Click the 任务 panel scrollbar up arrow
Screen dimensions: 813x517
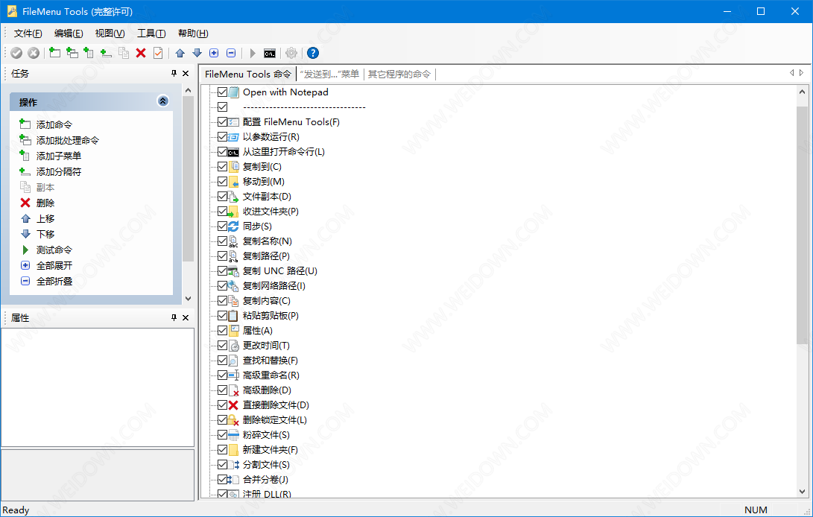coord(189,90)
